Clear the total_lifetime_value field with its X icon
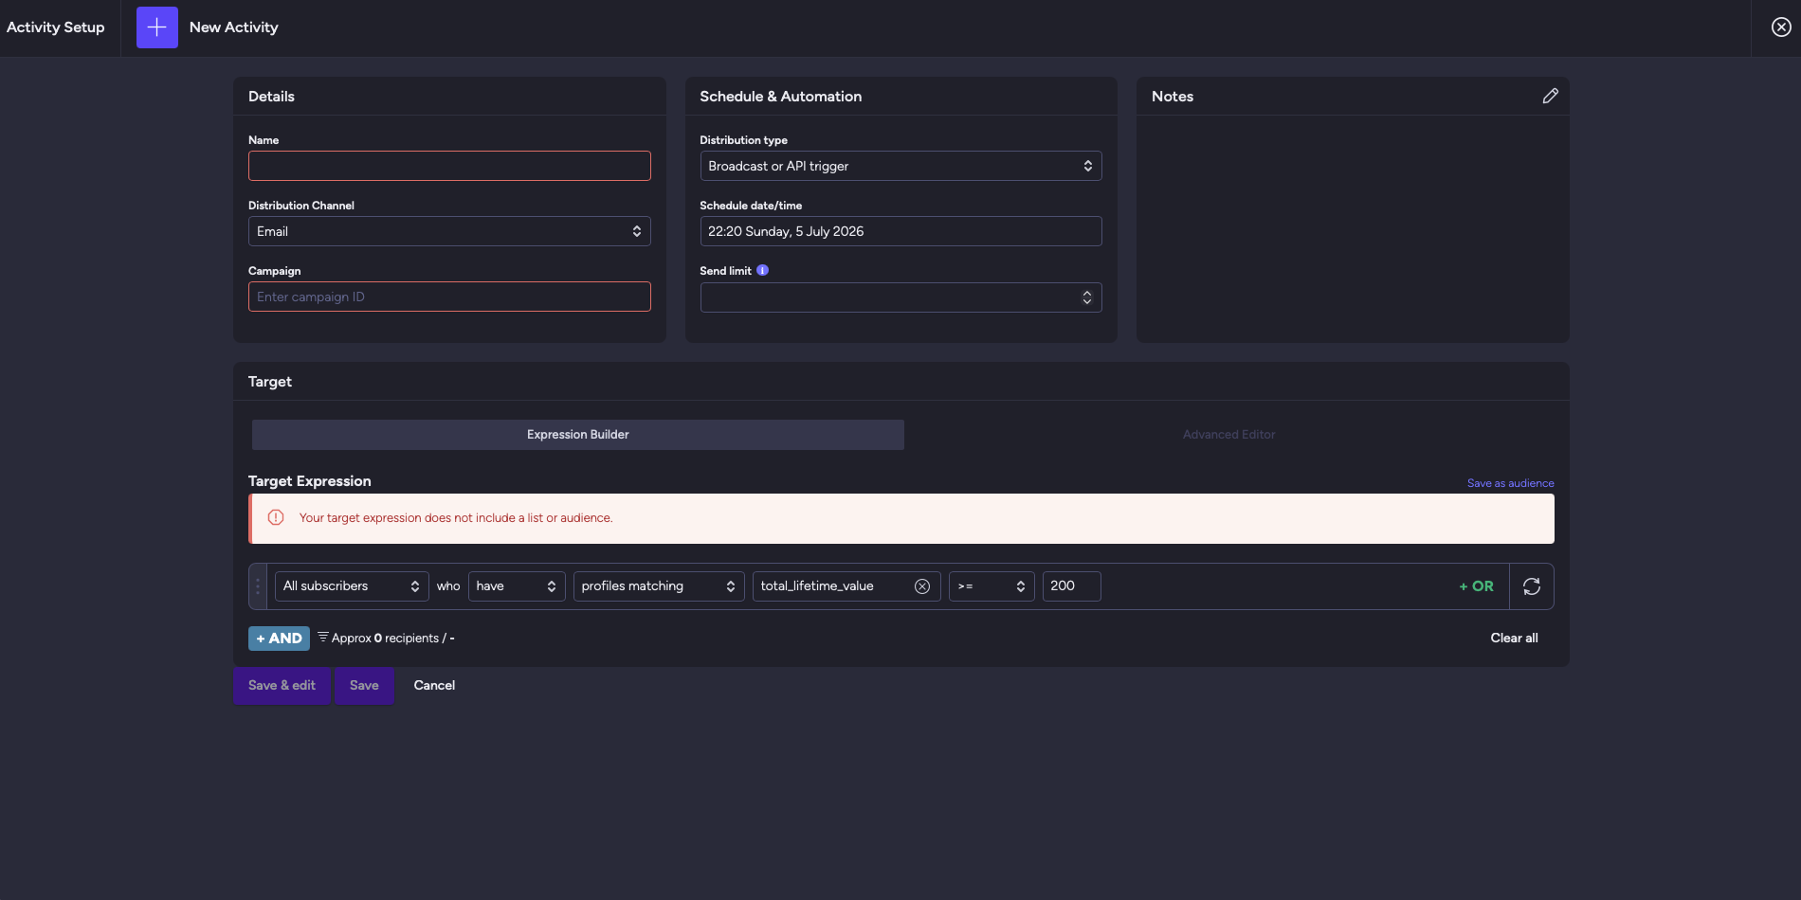 pyautogui.click(x=921, y=586)
